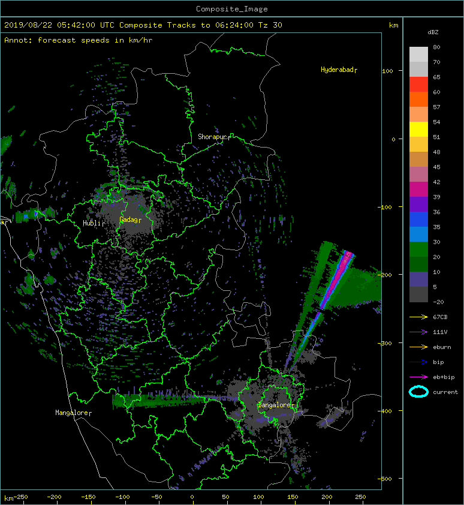Click the Hubli city label
Image resolution: width=464 pixels, height=505 pixels.
(x=94, y=223)
